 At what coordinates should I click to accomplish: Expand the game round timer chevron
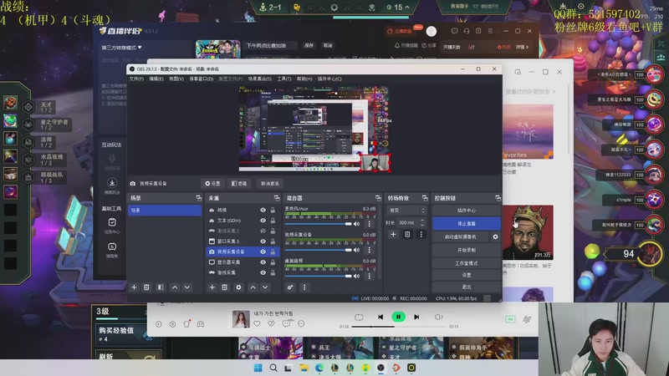coord(407,8)
